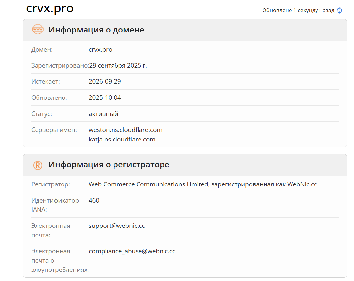Select the weston.ns.cloudflare.com name server
The image size is (354, 281).
tap(125, 130)
